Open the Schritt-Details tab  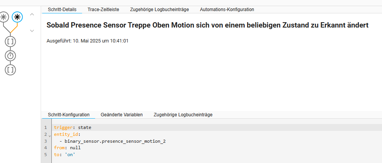pos(62,10)
